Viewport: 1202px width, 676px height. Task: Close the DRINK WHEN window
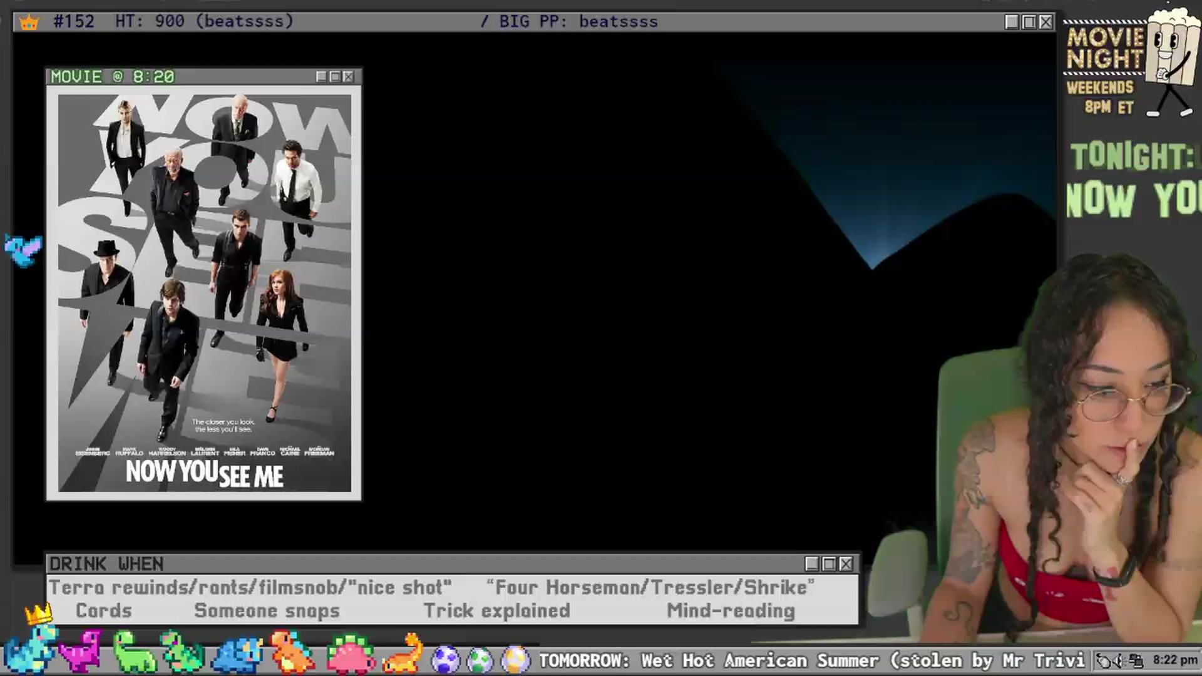point(846,564)
